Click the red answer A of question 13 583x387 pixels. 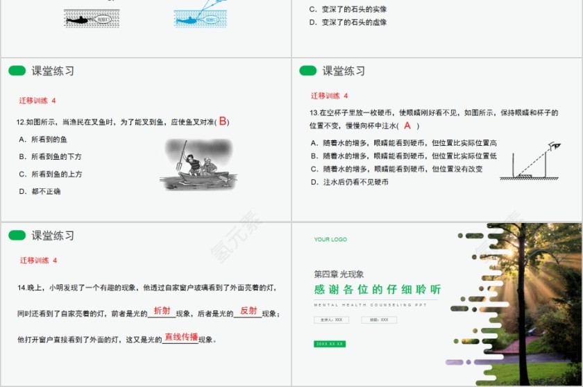coord(407,125)
